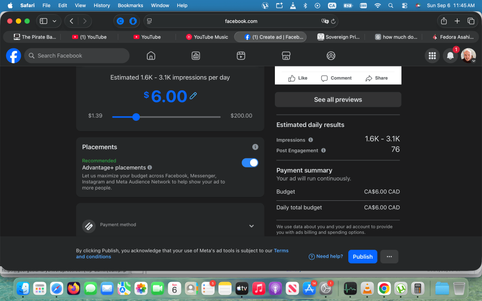Click the Post Engagement info icon
The image size is (482, 301).
coord(323,150)
